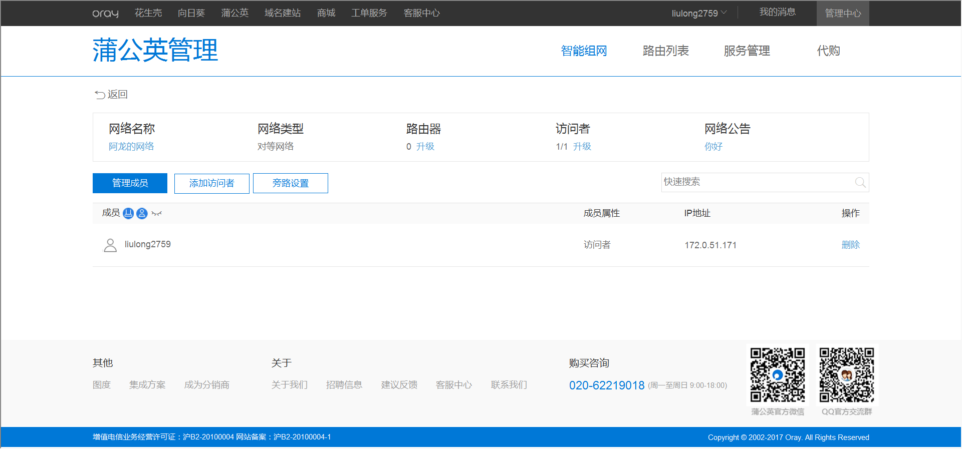Open the 智能组网 tab
The height and width of the screenshot is (449, 962).
click(x=584, y=51)
